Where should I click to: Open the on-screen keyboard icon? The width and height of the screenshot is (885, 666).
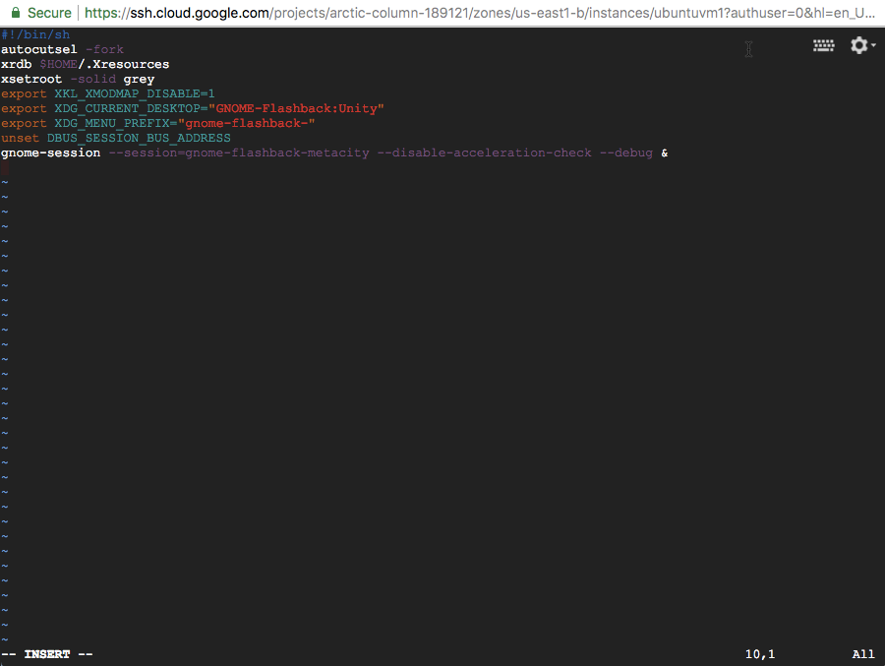coord(823,46)
